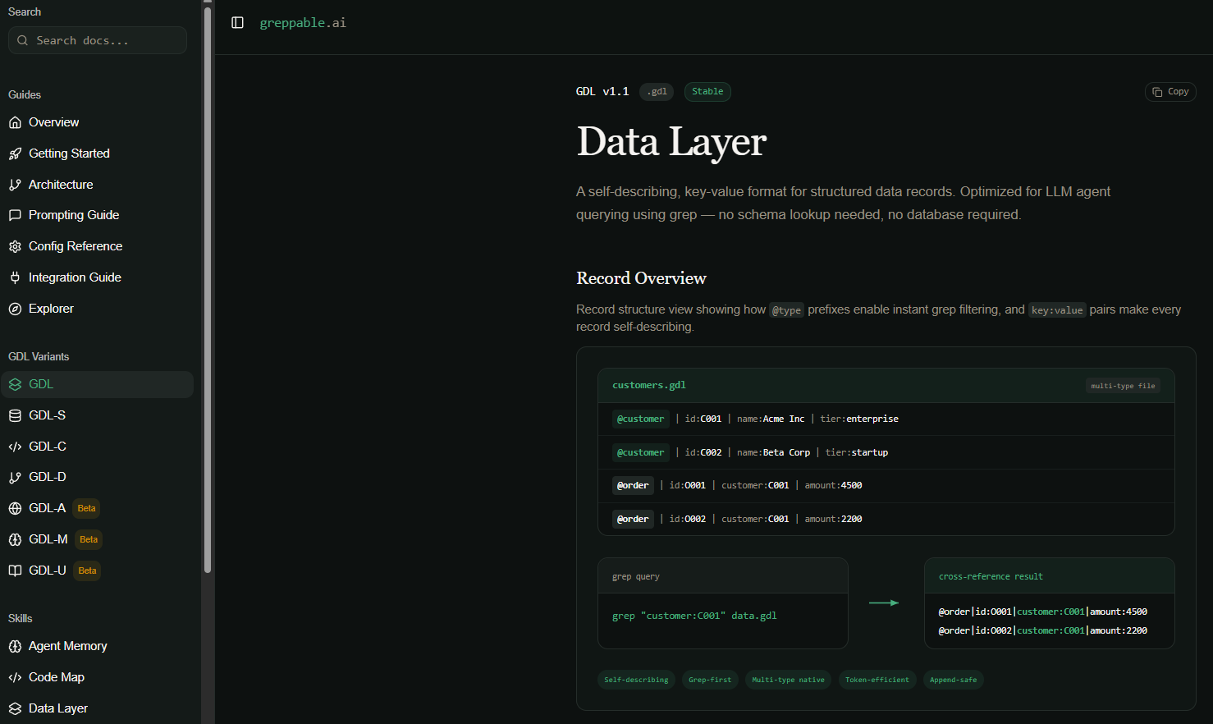The height and width of the screenshot is (724, 1213).
Task: Click the amount:4500 result line
Action: point(1043,612)
